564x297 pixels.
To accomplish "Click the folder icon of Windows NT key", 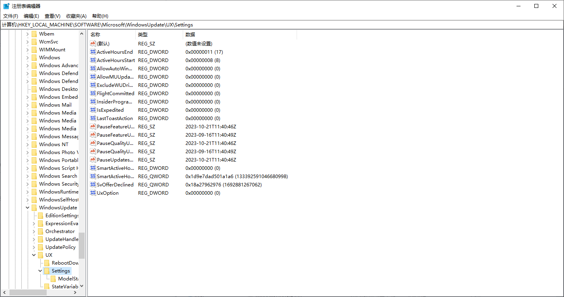I will 34,144.
